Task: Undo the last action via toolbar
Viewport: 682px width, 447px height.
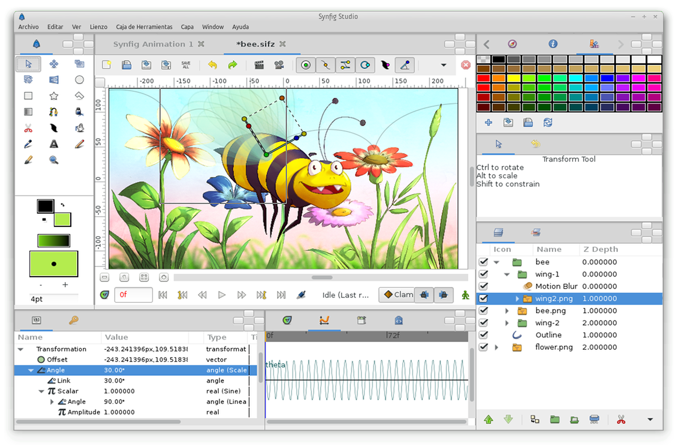Action: click(213, 64)
